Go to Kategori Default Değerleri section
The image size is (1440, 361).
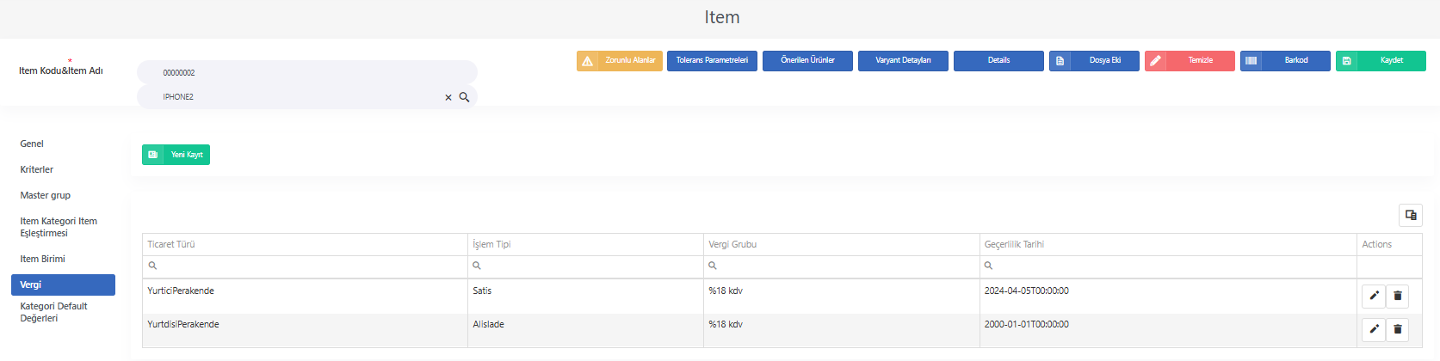[x=54, y=312]
